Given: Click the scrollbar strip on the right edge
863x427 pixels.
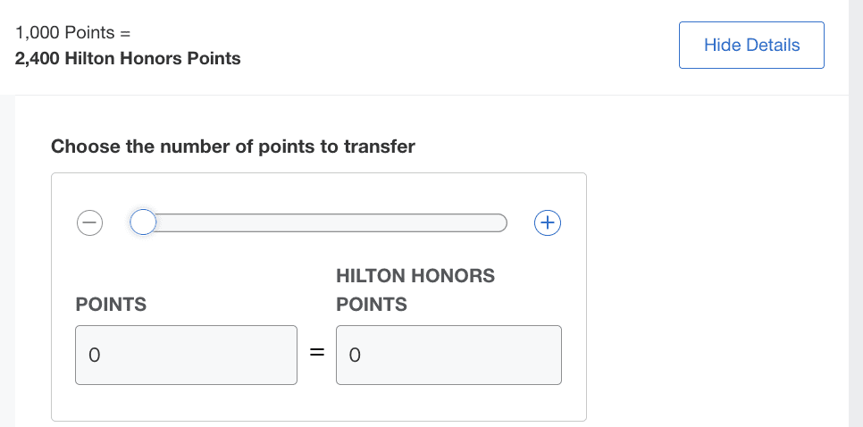Looking at the screenshot, I should (x=855, y=214).
